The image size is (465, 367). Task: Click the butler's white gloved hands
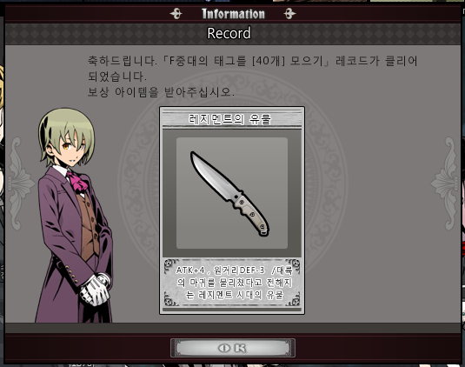[96, 290]
